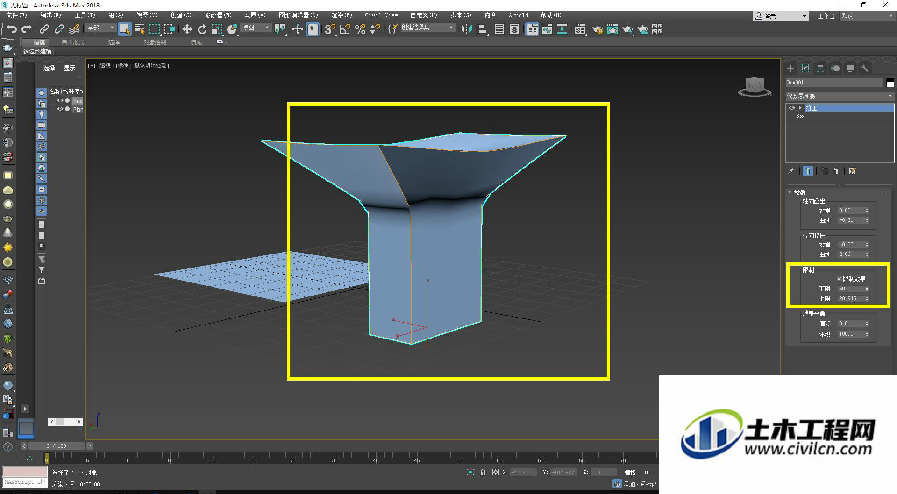The image size is (897, 494).
Task: Open the 视图 reference coordinate dropdown
Action: (256, 28)
